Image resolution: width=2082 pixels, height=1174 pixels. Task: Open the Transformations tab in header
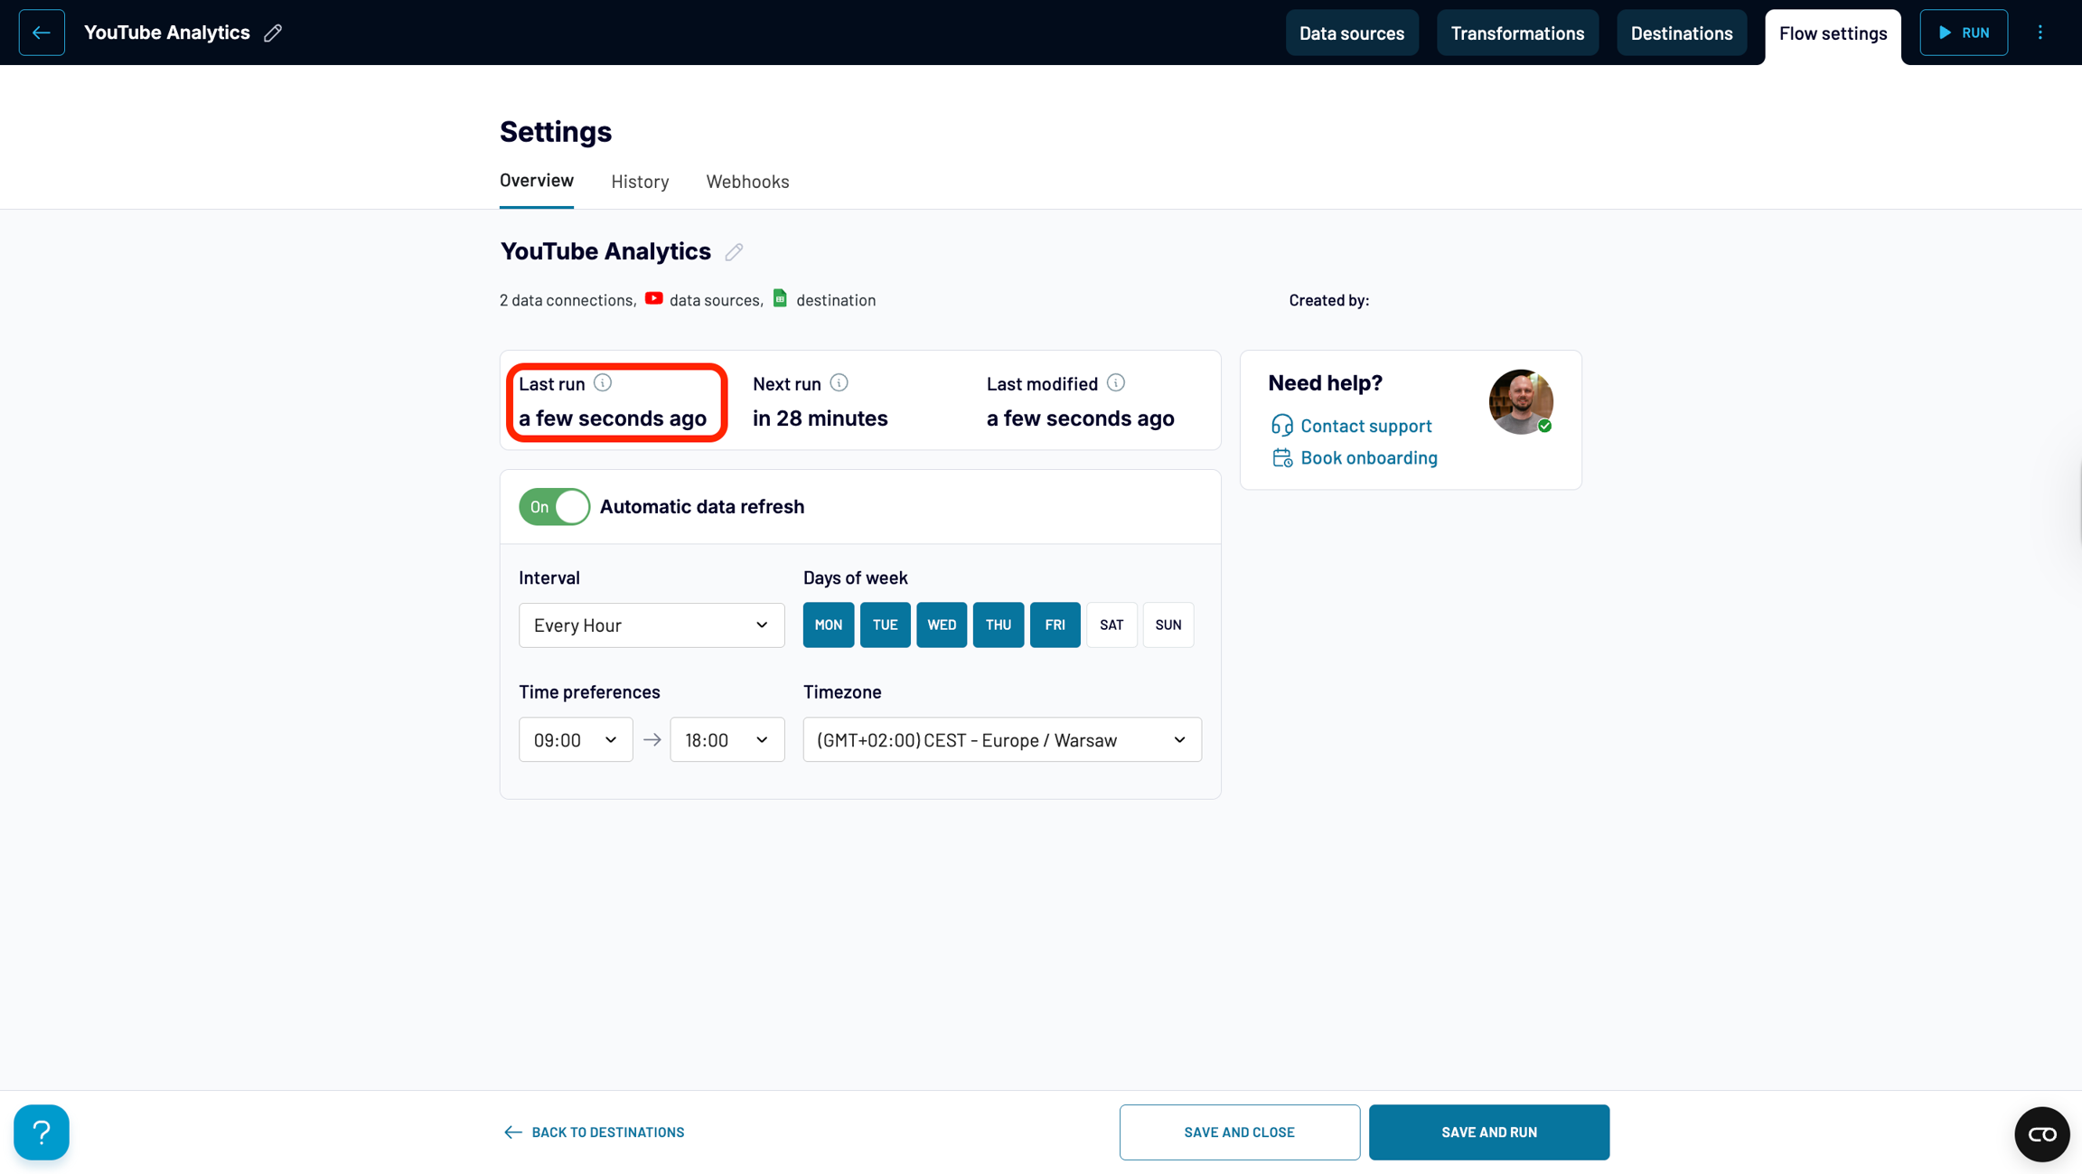coord(1517,33)
